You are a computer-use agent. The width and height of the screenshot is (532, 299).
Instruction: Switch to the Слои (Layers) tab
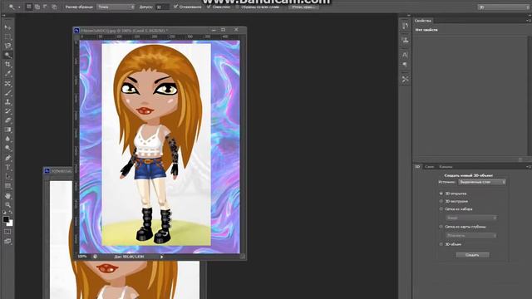coord(430,167)
